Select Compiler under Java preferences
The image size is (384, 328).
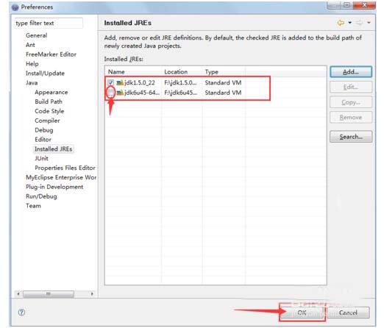[x=47, y=121]
